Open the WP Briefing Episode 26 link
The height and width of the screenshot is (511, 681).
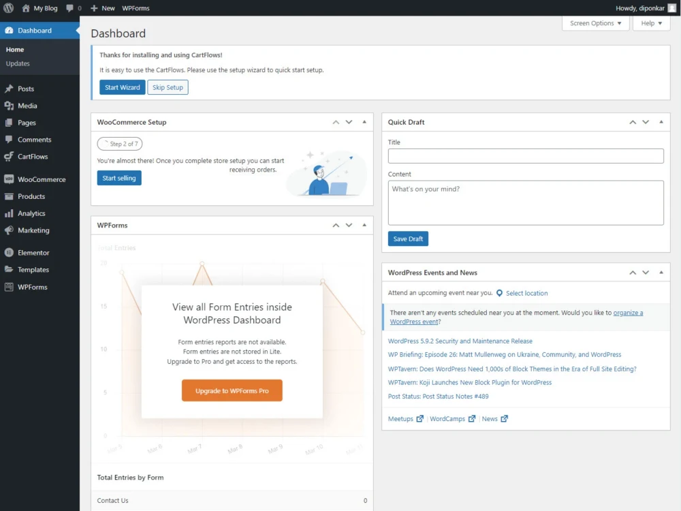[x=504, y=354]
